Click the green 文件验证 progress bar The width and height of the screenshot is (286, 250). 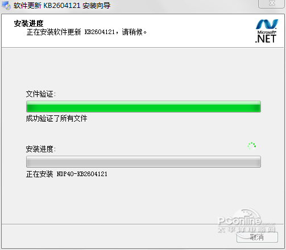coord(143,107)
